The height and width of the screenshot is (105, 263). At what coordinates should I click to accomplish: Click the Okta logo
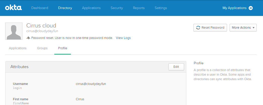(13, 8)
